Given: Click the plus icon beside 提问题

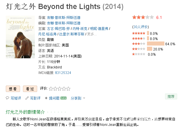Looking at the screenshot, I should (x=46, y=98).
